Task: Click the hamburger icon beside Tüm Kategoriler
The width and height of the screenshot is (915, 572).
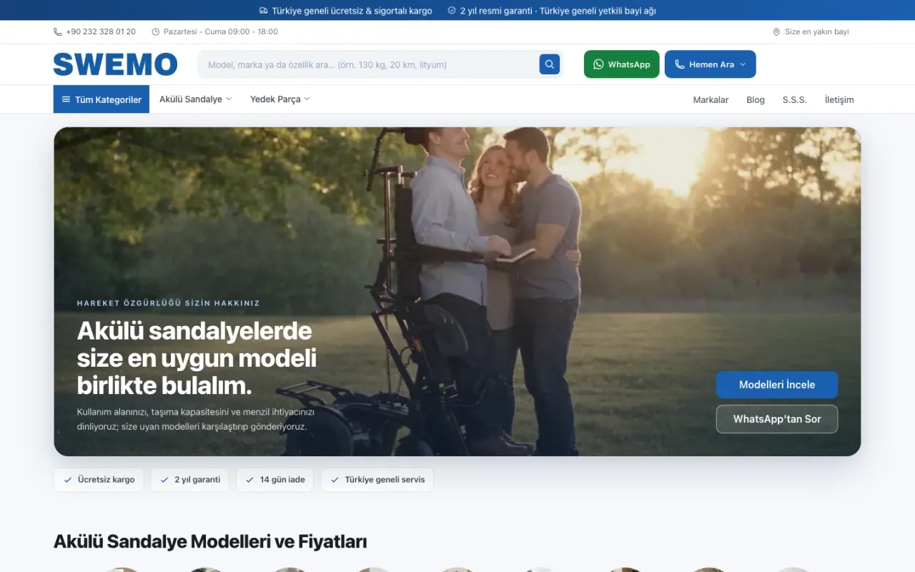Action: tap(66, 99)
